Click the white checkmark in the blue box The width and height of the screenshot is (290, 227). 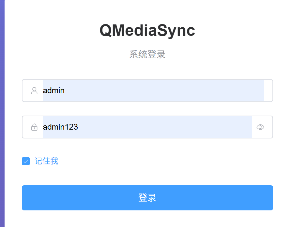[x=26, y=161]
